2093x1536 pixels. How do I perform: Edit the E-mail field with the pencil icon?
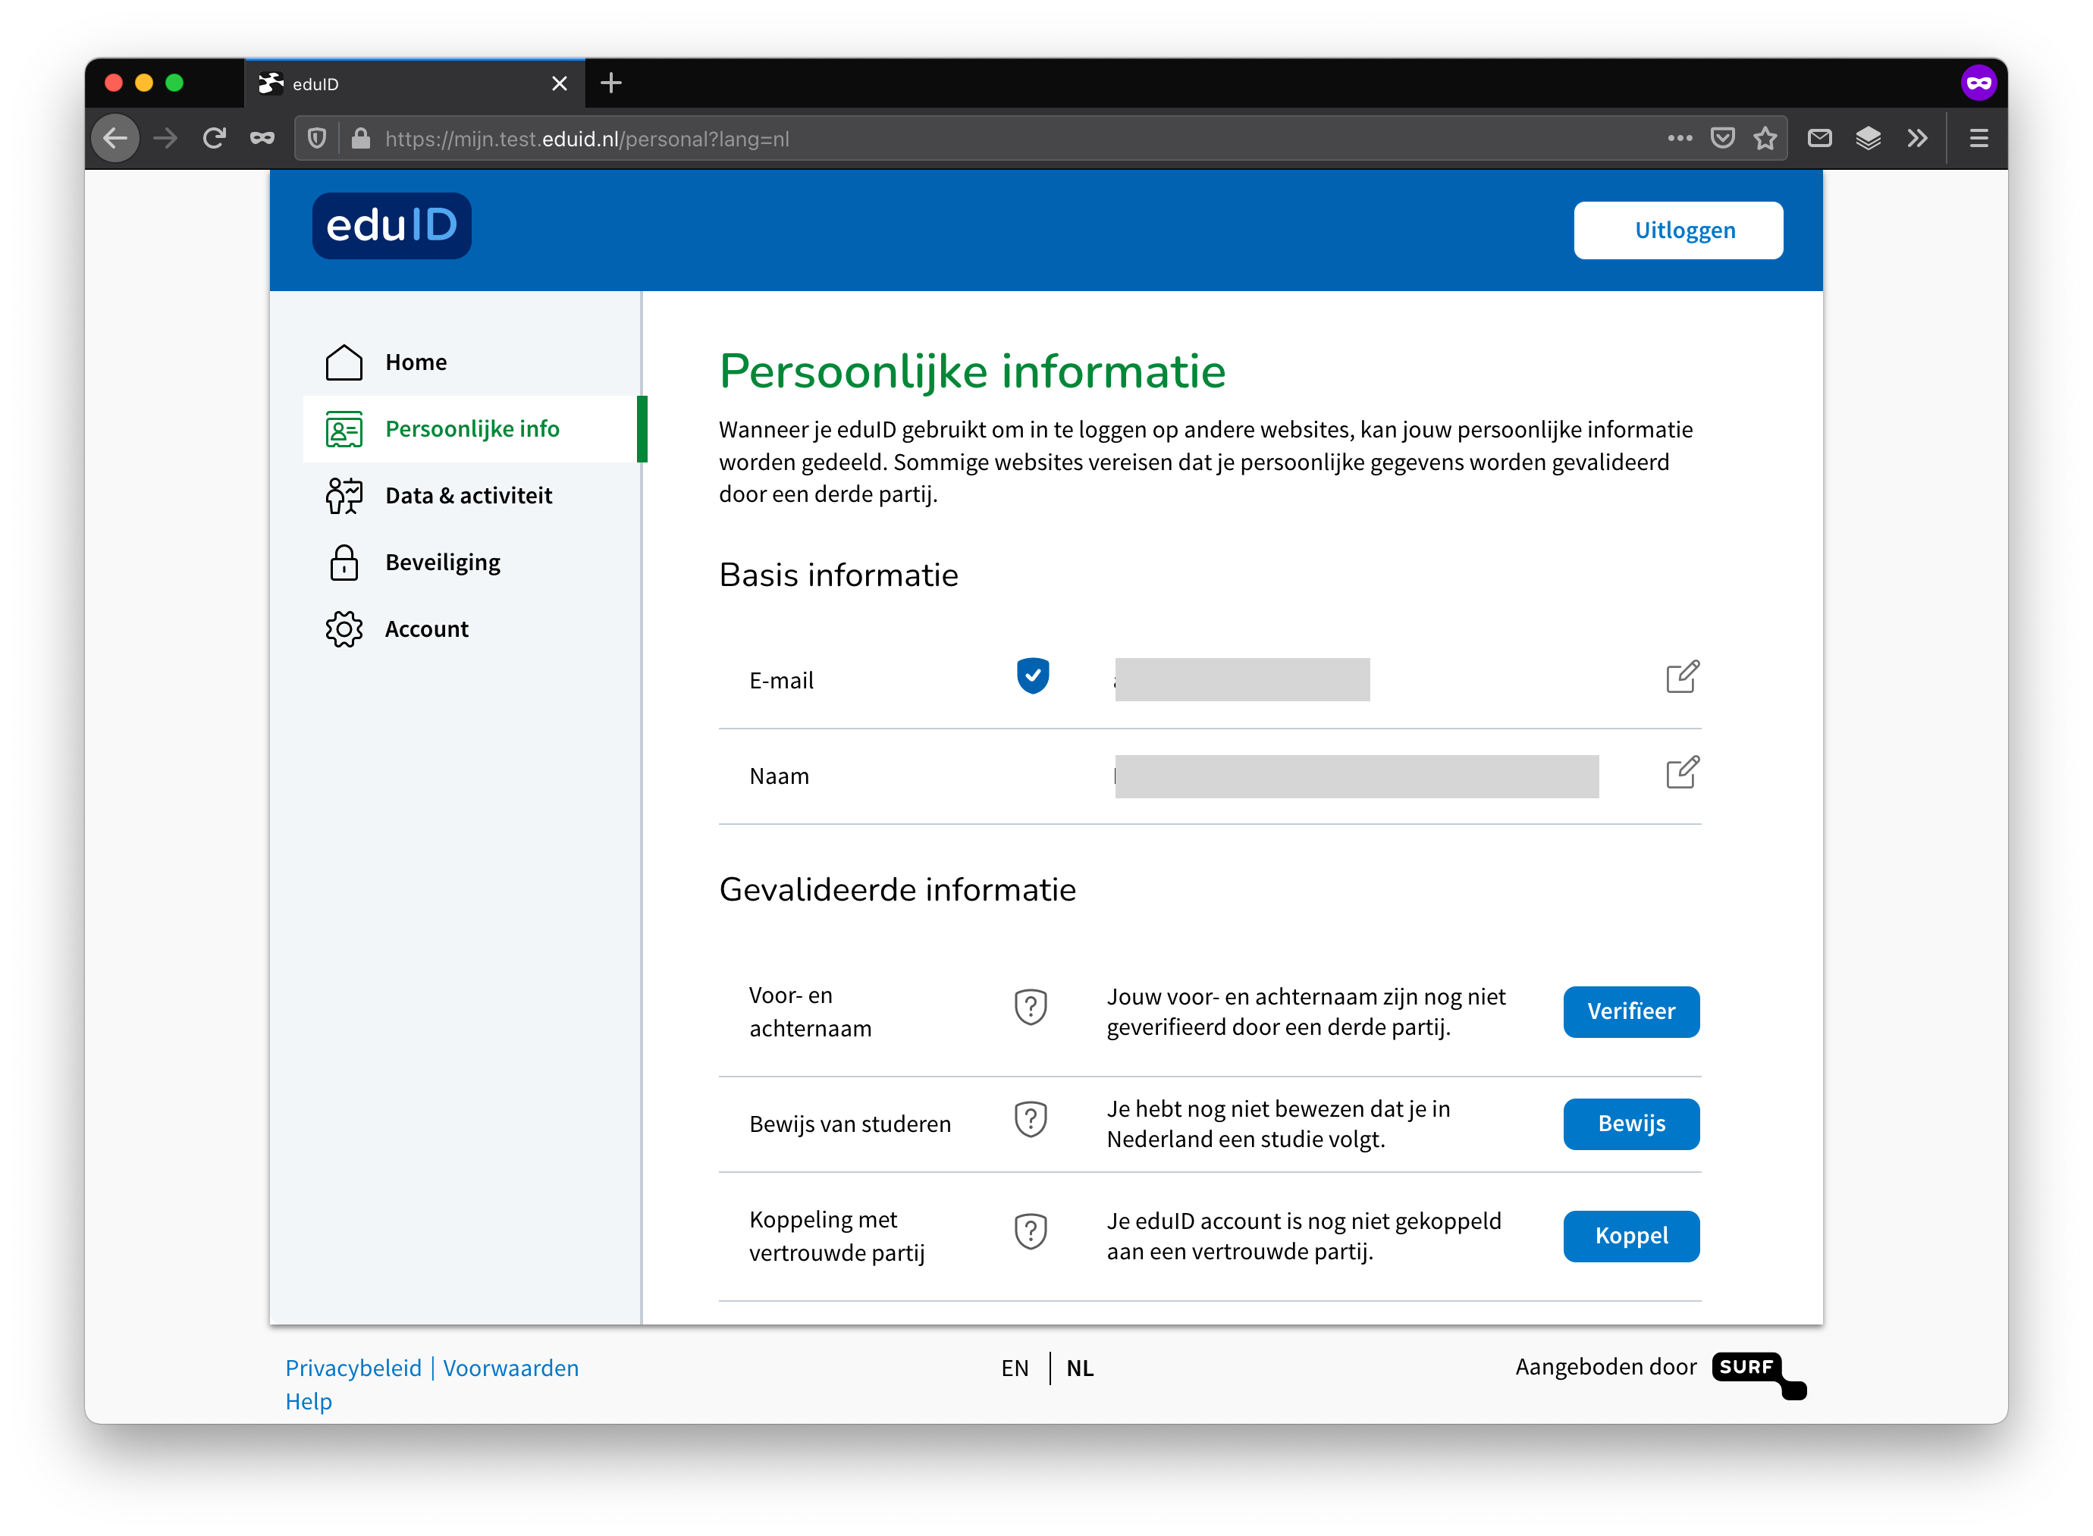1682,677
